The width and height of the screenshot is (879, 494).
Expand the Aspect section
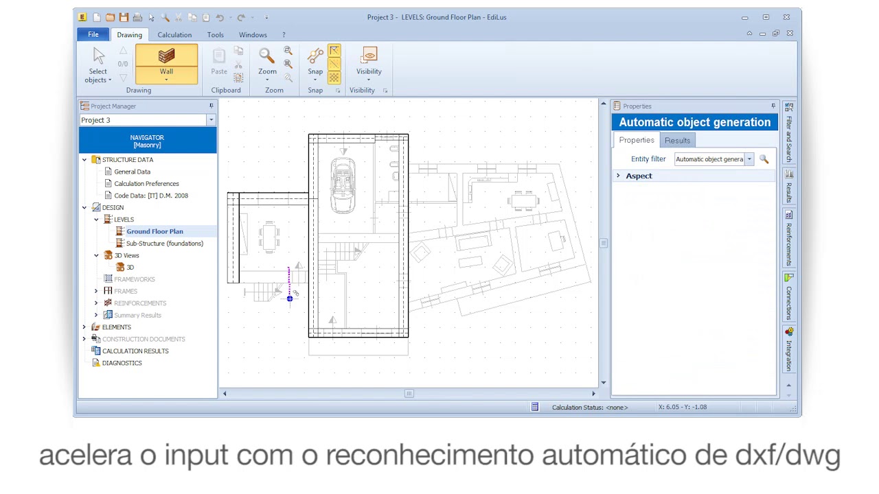(618, 176)
